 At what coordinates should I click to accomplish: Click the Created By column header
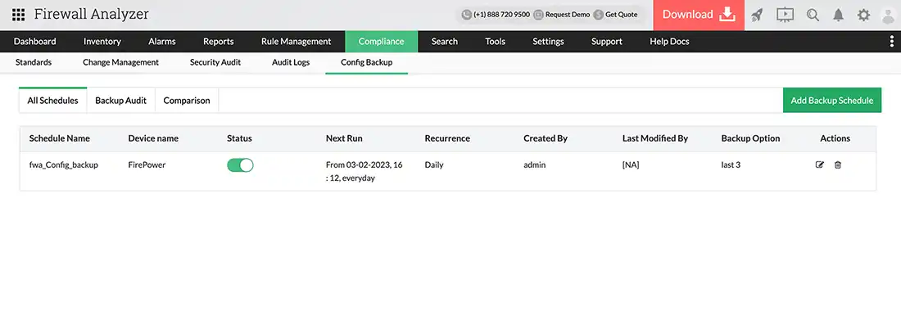(x=546, y=138)
